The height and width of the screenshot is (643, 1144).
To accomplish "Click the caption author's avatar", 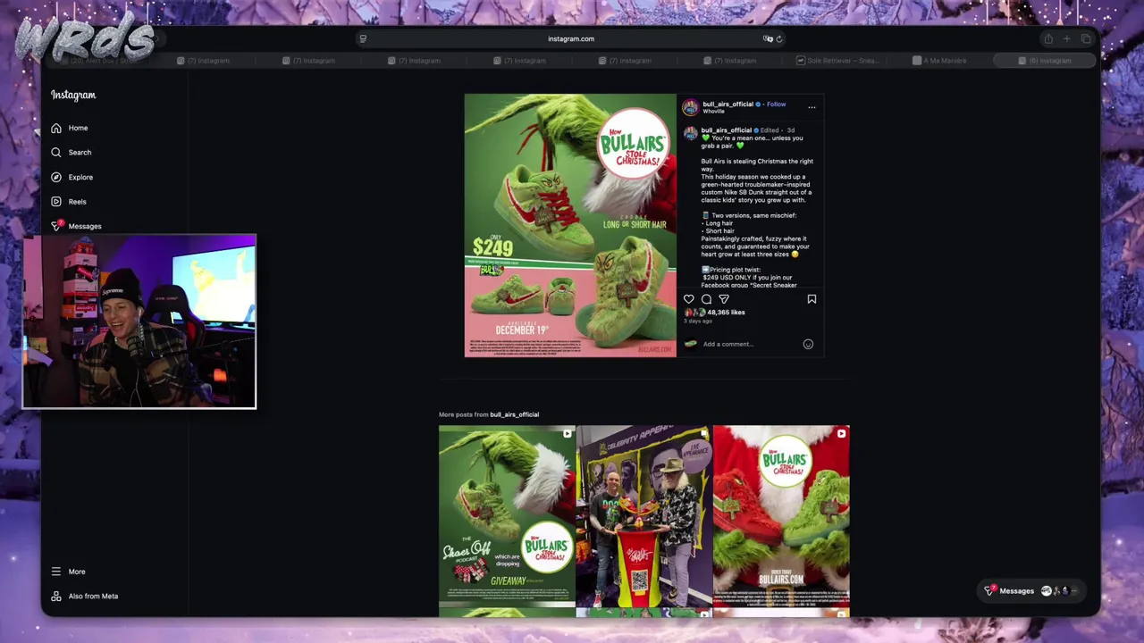I will pyautogui.click(x=690, y=133).
